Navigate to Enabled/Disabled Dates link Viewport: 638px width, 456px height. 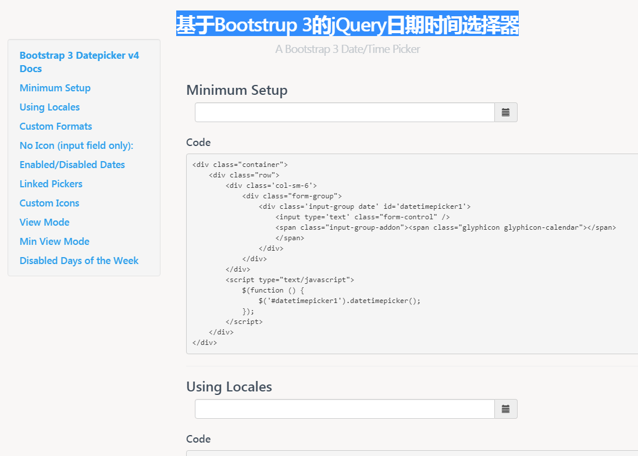point(72,165)
